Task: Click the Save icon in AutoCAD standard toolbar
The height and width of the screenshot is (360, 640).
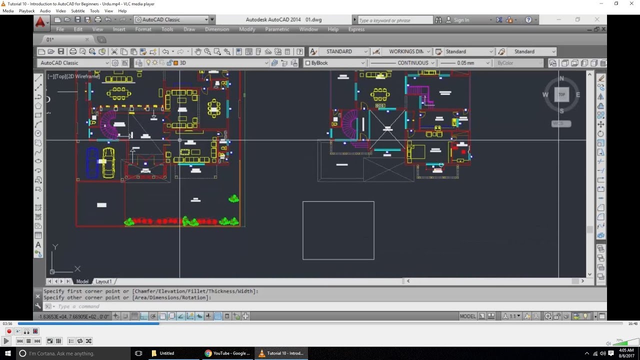Action: (61, 51)
